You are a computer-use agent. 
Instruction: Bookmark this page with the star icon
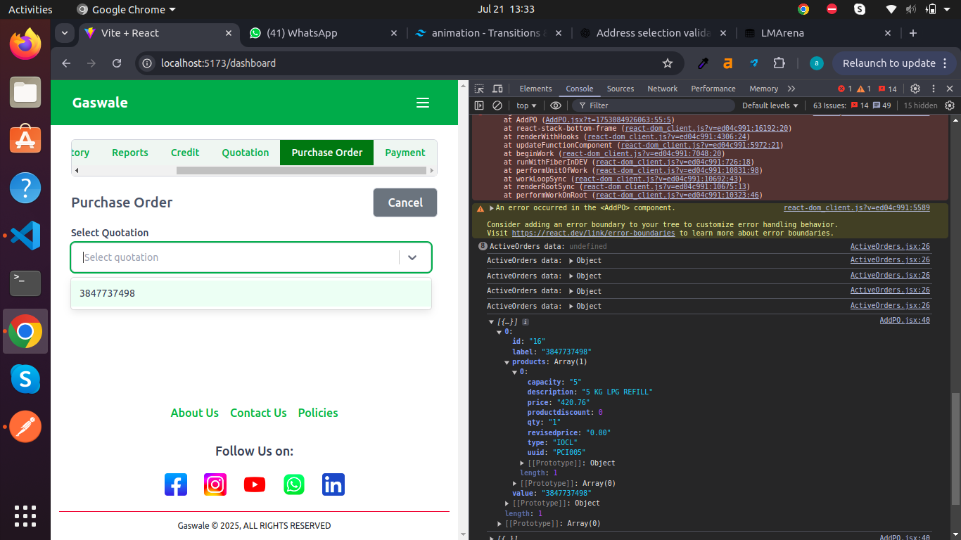pos(668,63)
